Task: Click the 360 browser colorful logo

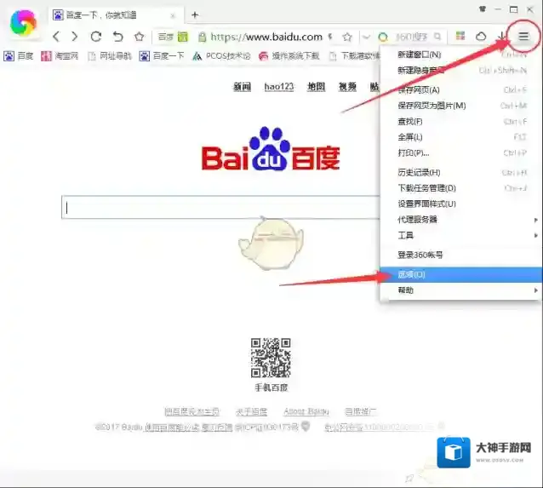Action: [23, 22]
